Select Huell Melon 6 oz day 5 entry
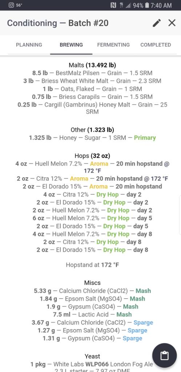The width and height of the screenshot is (181, 372). point(92,218)
